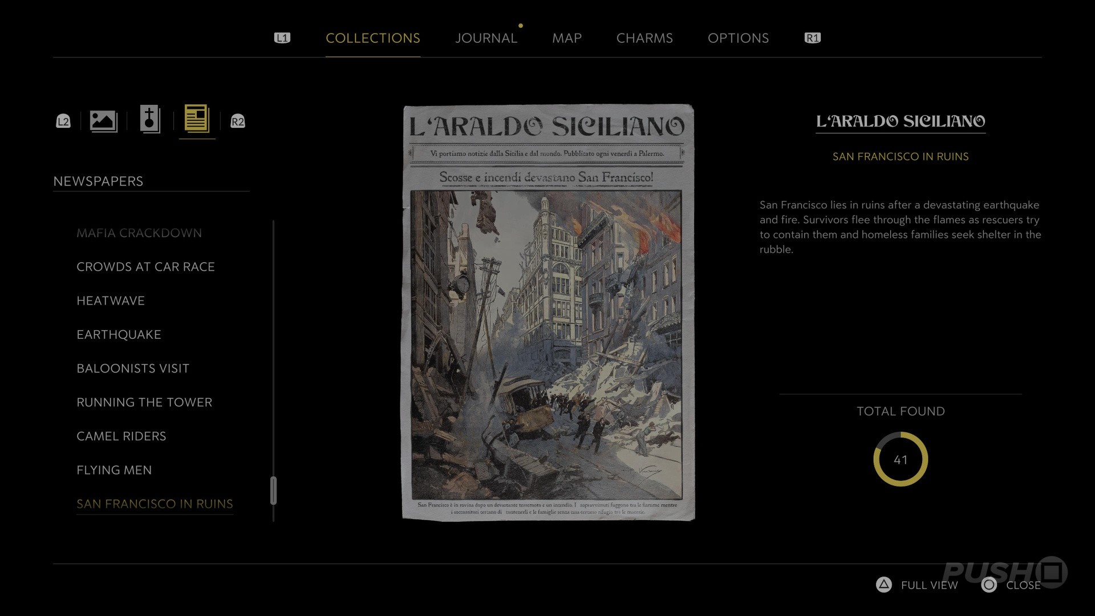The image size is (1095, 616).
Task: Select the Mafia Crackdown newspaper entry
Action: (139, 233)
